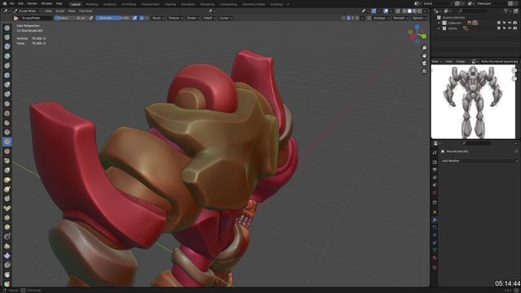Screen dimensions: 521x293
Task: Click the add workspace plus button
Action: coord(288,4)
